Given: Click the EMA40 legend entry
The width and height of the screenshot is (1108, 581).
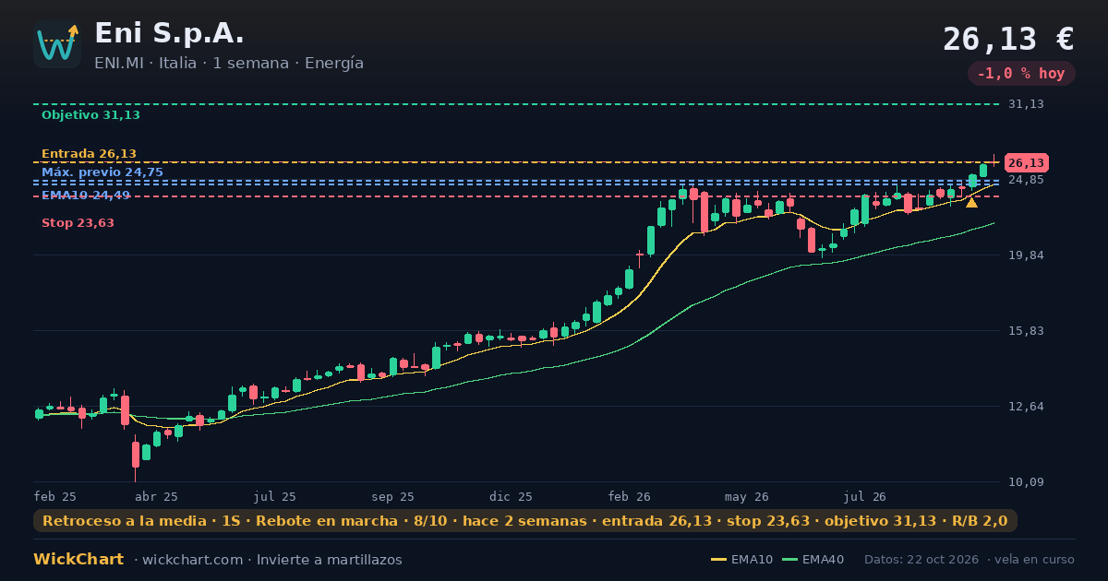Looking at the screenshot, I should tap(813, 560).
